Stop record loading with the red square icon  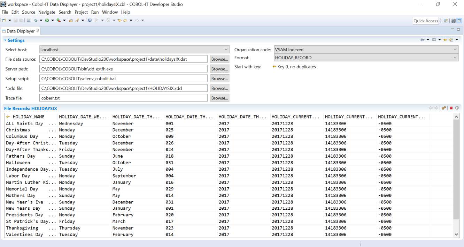click(451, 107)
